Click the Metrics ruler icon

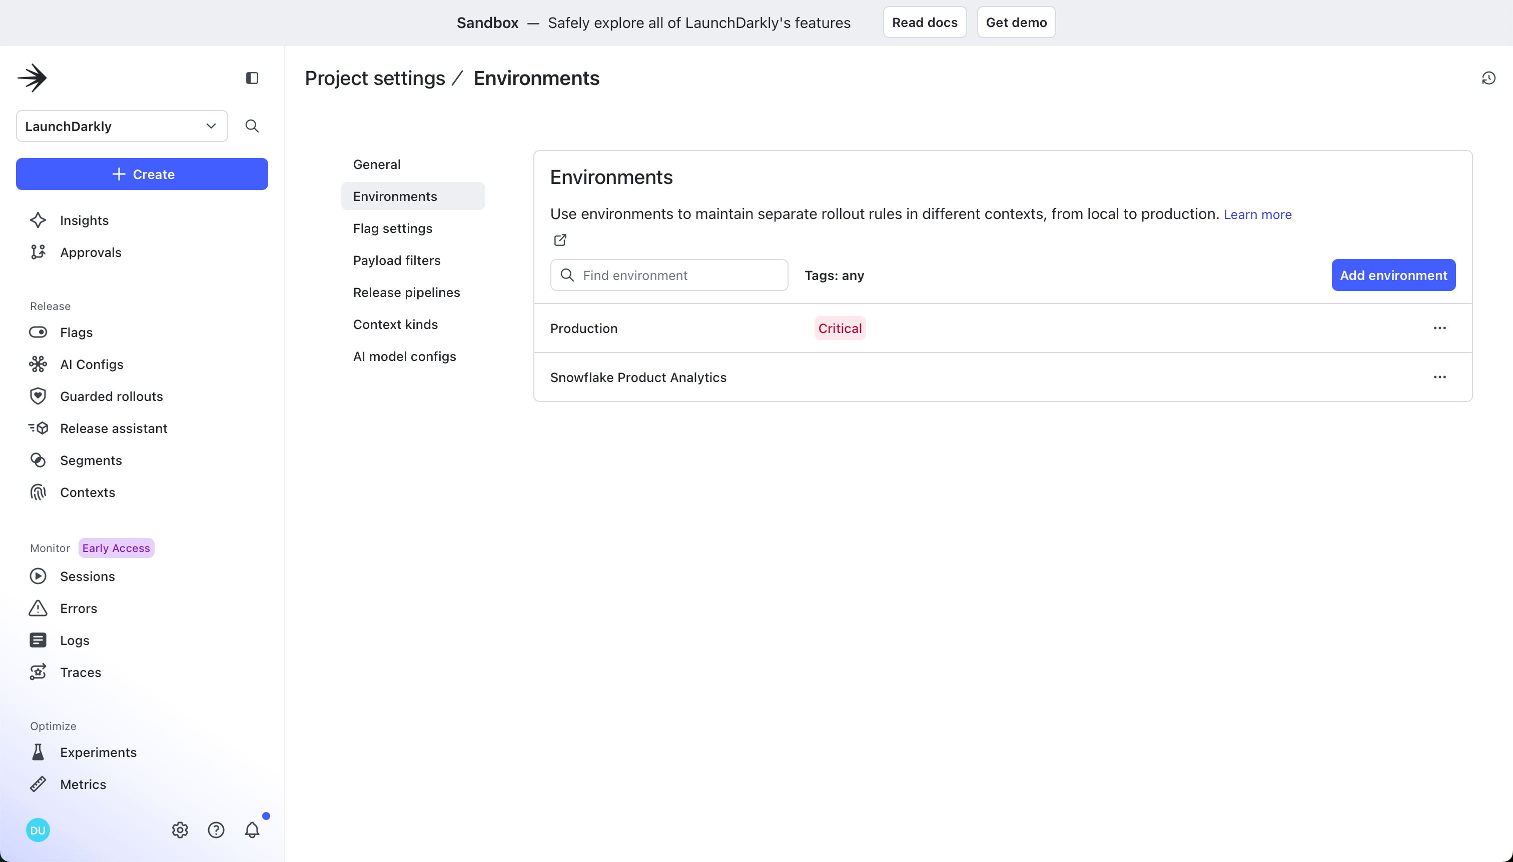tap(38, 784)
